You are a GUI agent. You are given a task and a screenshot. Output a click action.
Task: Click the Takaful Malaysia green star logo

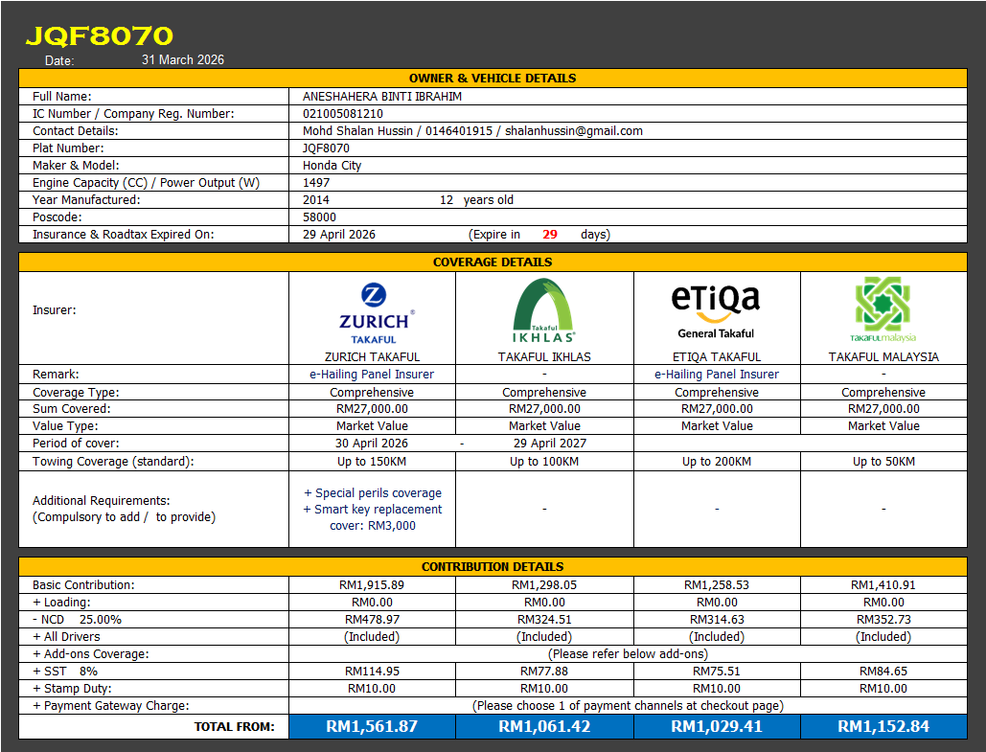[x=883, y=309]
